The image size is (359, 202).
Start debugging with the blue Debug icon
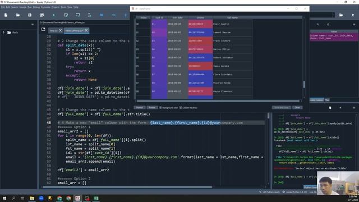(102, 15)
